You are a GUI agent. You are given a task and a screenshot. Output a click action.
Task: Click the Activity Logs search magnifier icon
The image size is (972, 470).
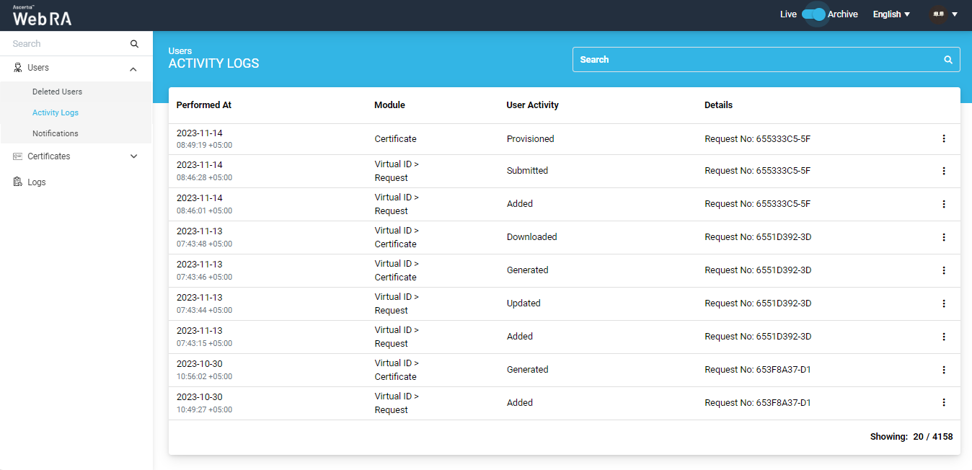pyautogui.click(x=948, y=60)
